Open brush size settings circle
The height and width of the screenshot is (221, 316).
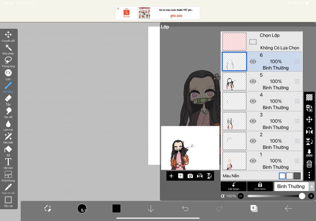pyautogui.click(x=82, y=208)
